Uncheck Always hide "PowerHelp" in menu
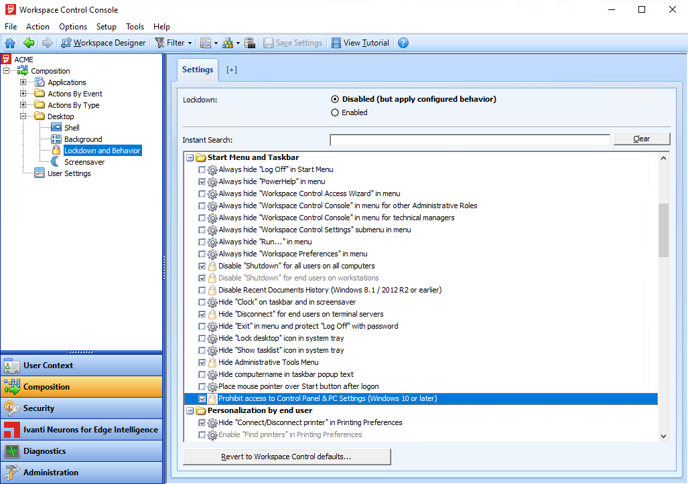Screen dimensions: 688x484 [202, 181]
